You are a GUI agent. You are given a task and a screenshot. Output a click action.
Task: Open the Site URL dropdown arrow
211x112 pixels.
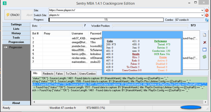202,10
